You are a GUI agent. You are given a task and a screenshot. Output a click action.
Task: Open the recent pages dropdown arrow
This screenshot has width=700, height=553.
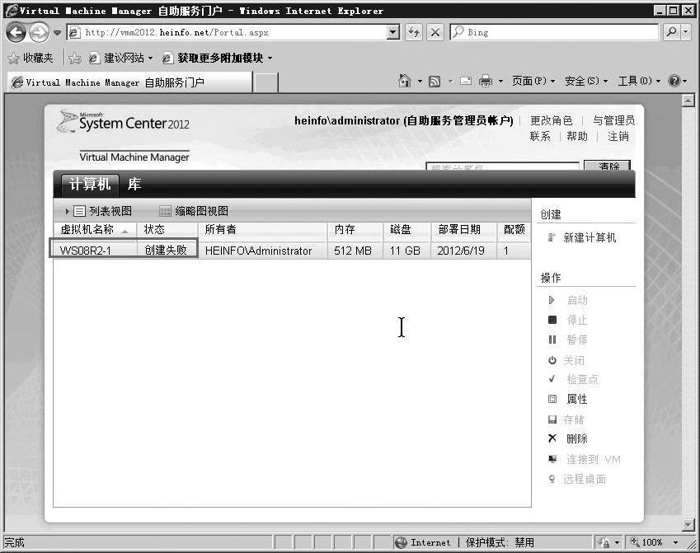[x=57, y=33]
